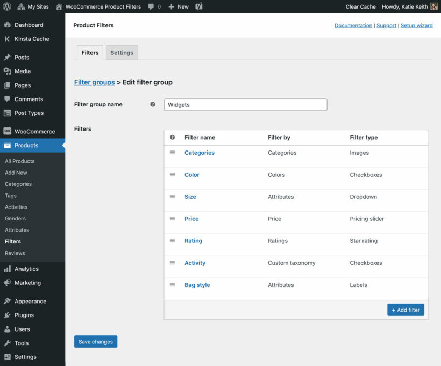Click the + Add filter button
The width and height of the screenshot is (441, 366).
coord(406,310)
